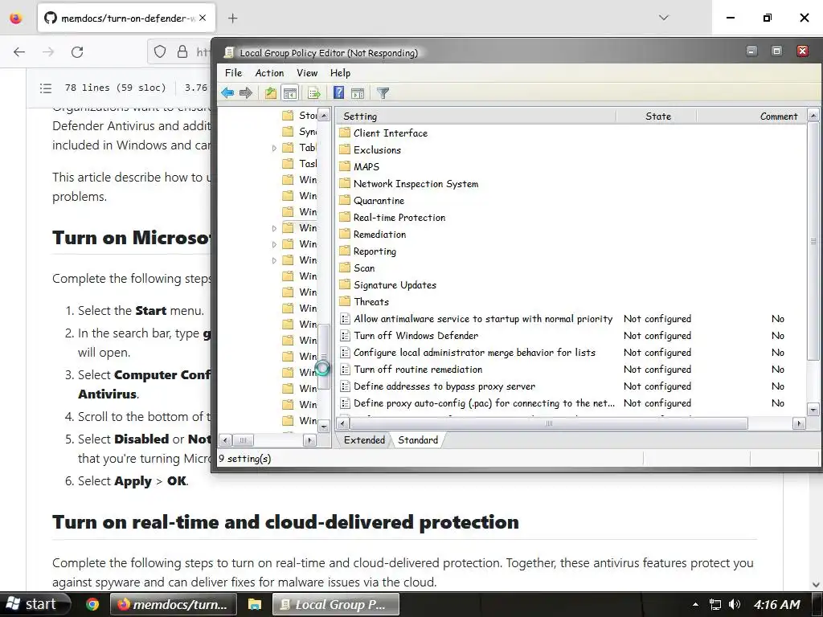The width and height of the screenshot is (823, 617).
Task: Select the Remediation folder row
Action: click(373, 234)
